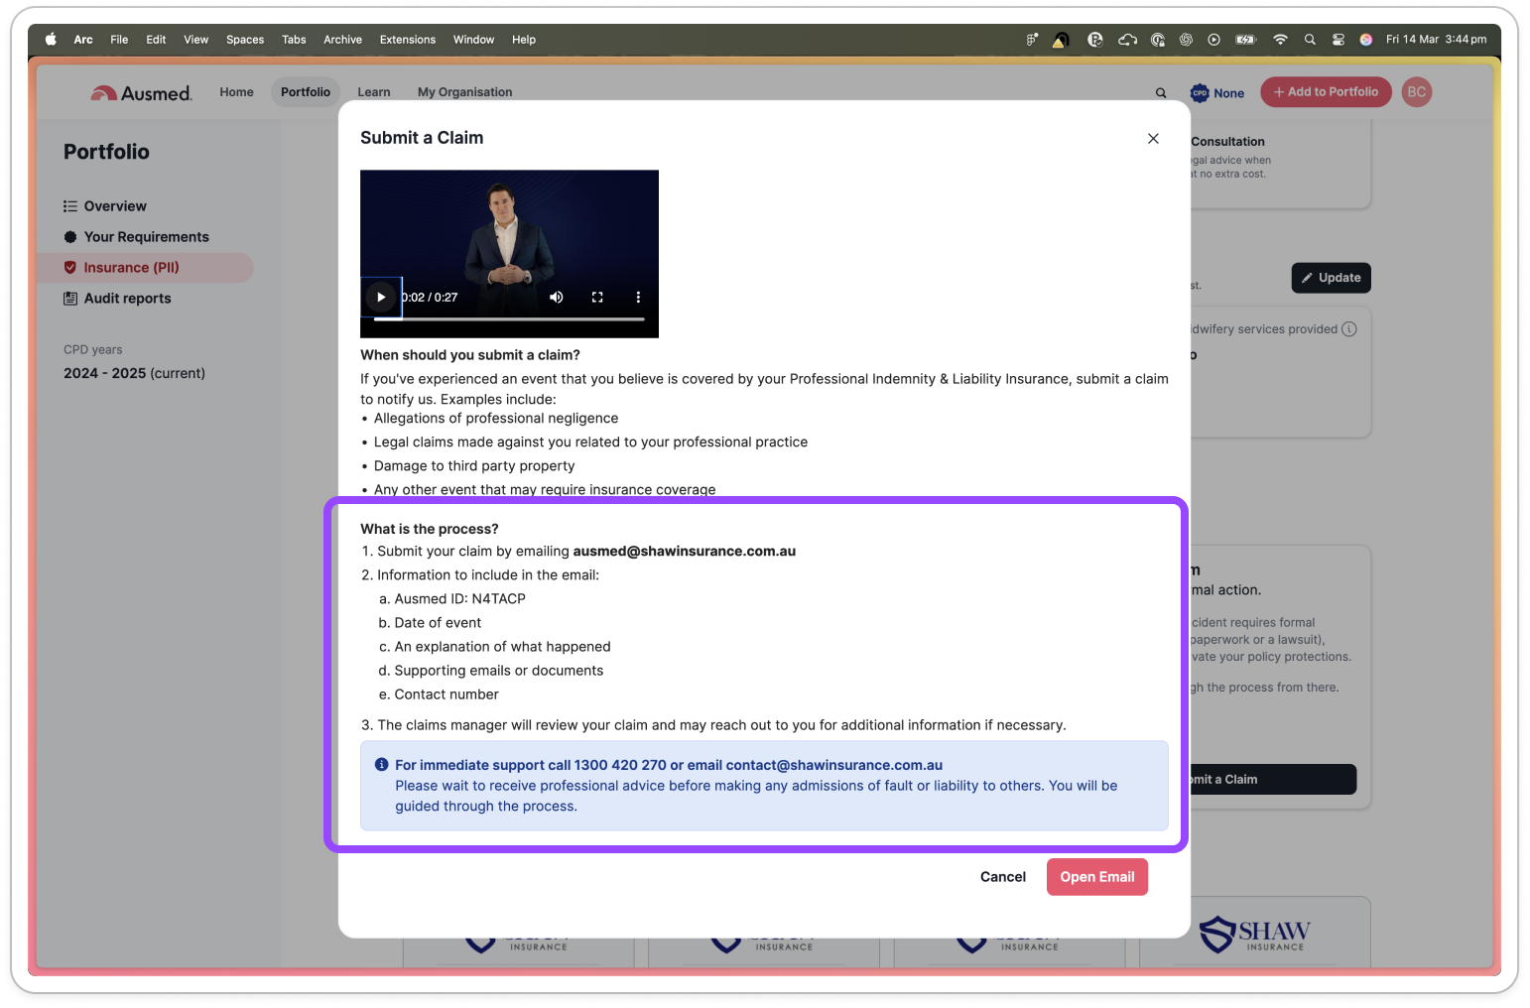1530x1008 pixels.
Task: Open the Spaces menu
Action: pyautogui.click(x=245, y=40)
